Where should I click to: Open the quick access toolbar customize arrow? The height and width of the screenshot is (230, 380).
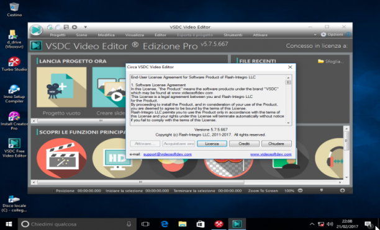point(85,27)
